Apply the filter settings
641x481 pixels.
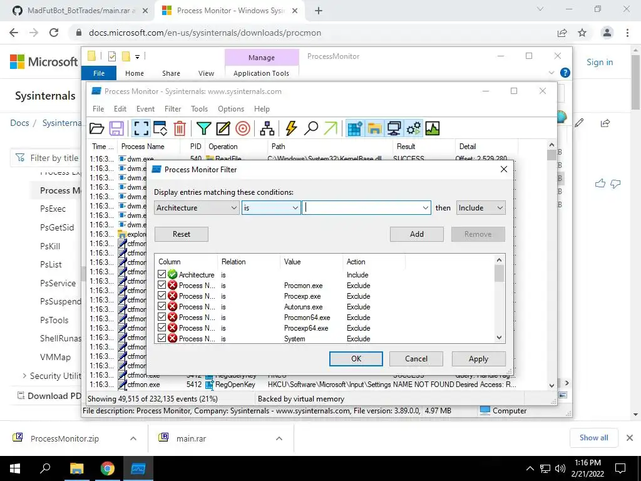(479, 359)
